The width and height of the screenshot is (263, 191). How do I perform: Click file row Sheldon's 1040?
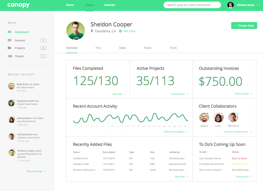click(130, 164)
